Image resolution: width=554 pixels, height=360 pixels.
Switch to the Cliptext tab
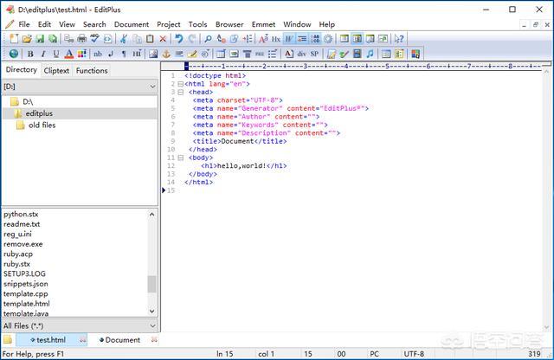tap(56, 71)
